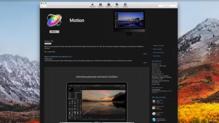Click the '2D- und 3D-Titel …' line
The height and width of the screenshot is (123, 219).
point(50,52)
